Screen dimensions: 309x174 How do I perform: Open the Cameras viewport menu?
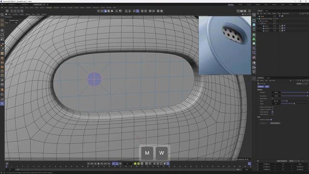[x=15, y=14]
